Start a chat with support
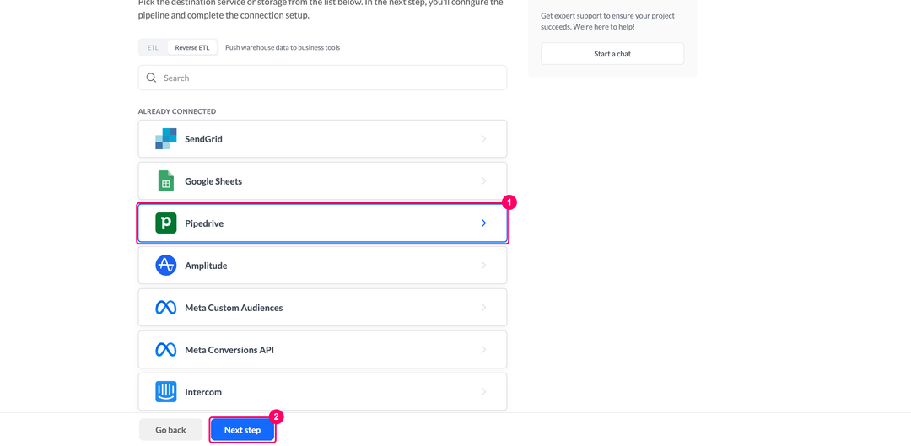 612,53
